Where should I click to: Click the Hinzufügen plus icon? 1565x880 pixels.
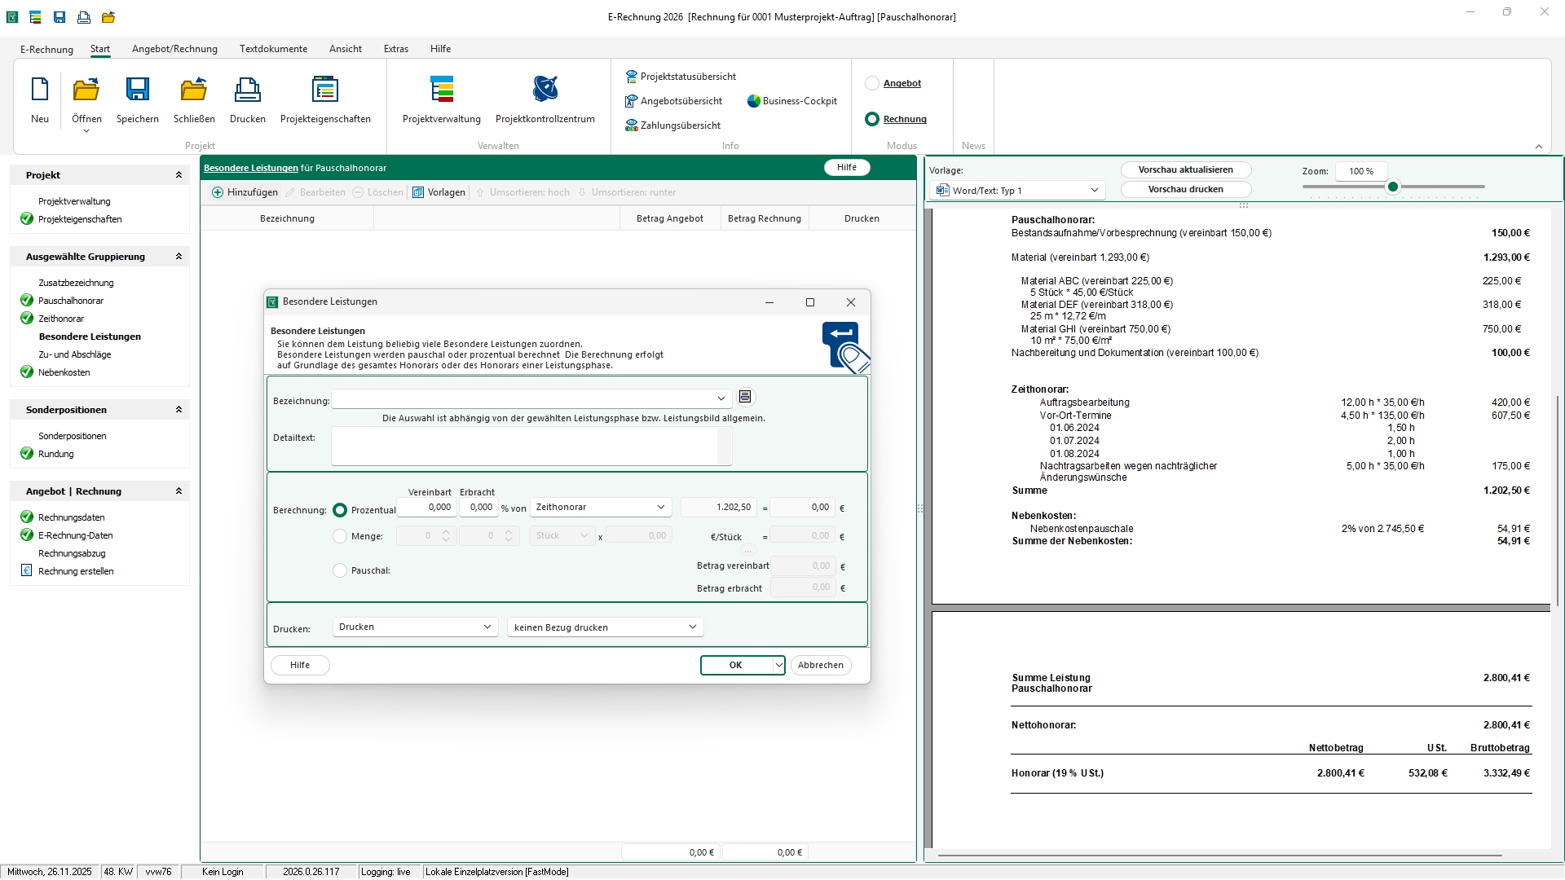tap(218, 192)
